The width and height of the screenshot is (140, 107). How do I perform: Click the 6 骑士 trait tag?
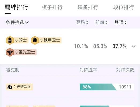click(x=21, y=40)
